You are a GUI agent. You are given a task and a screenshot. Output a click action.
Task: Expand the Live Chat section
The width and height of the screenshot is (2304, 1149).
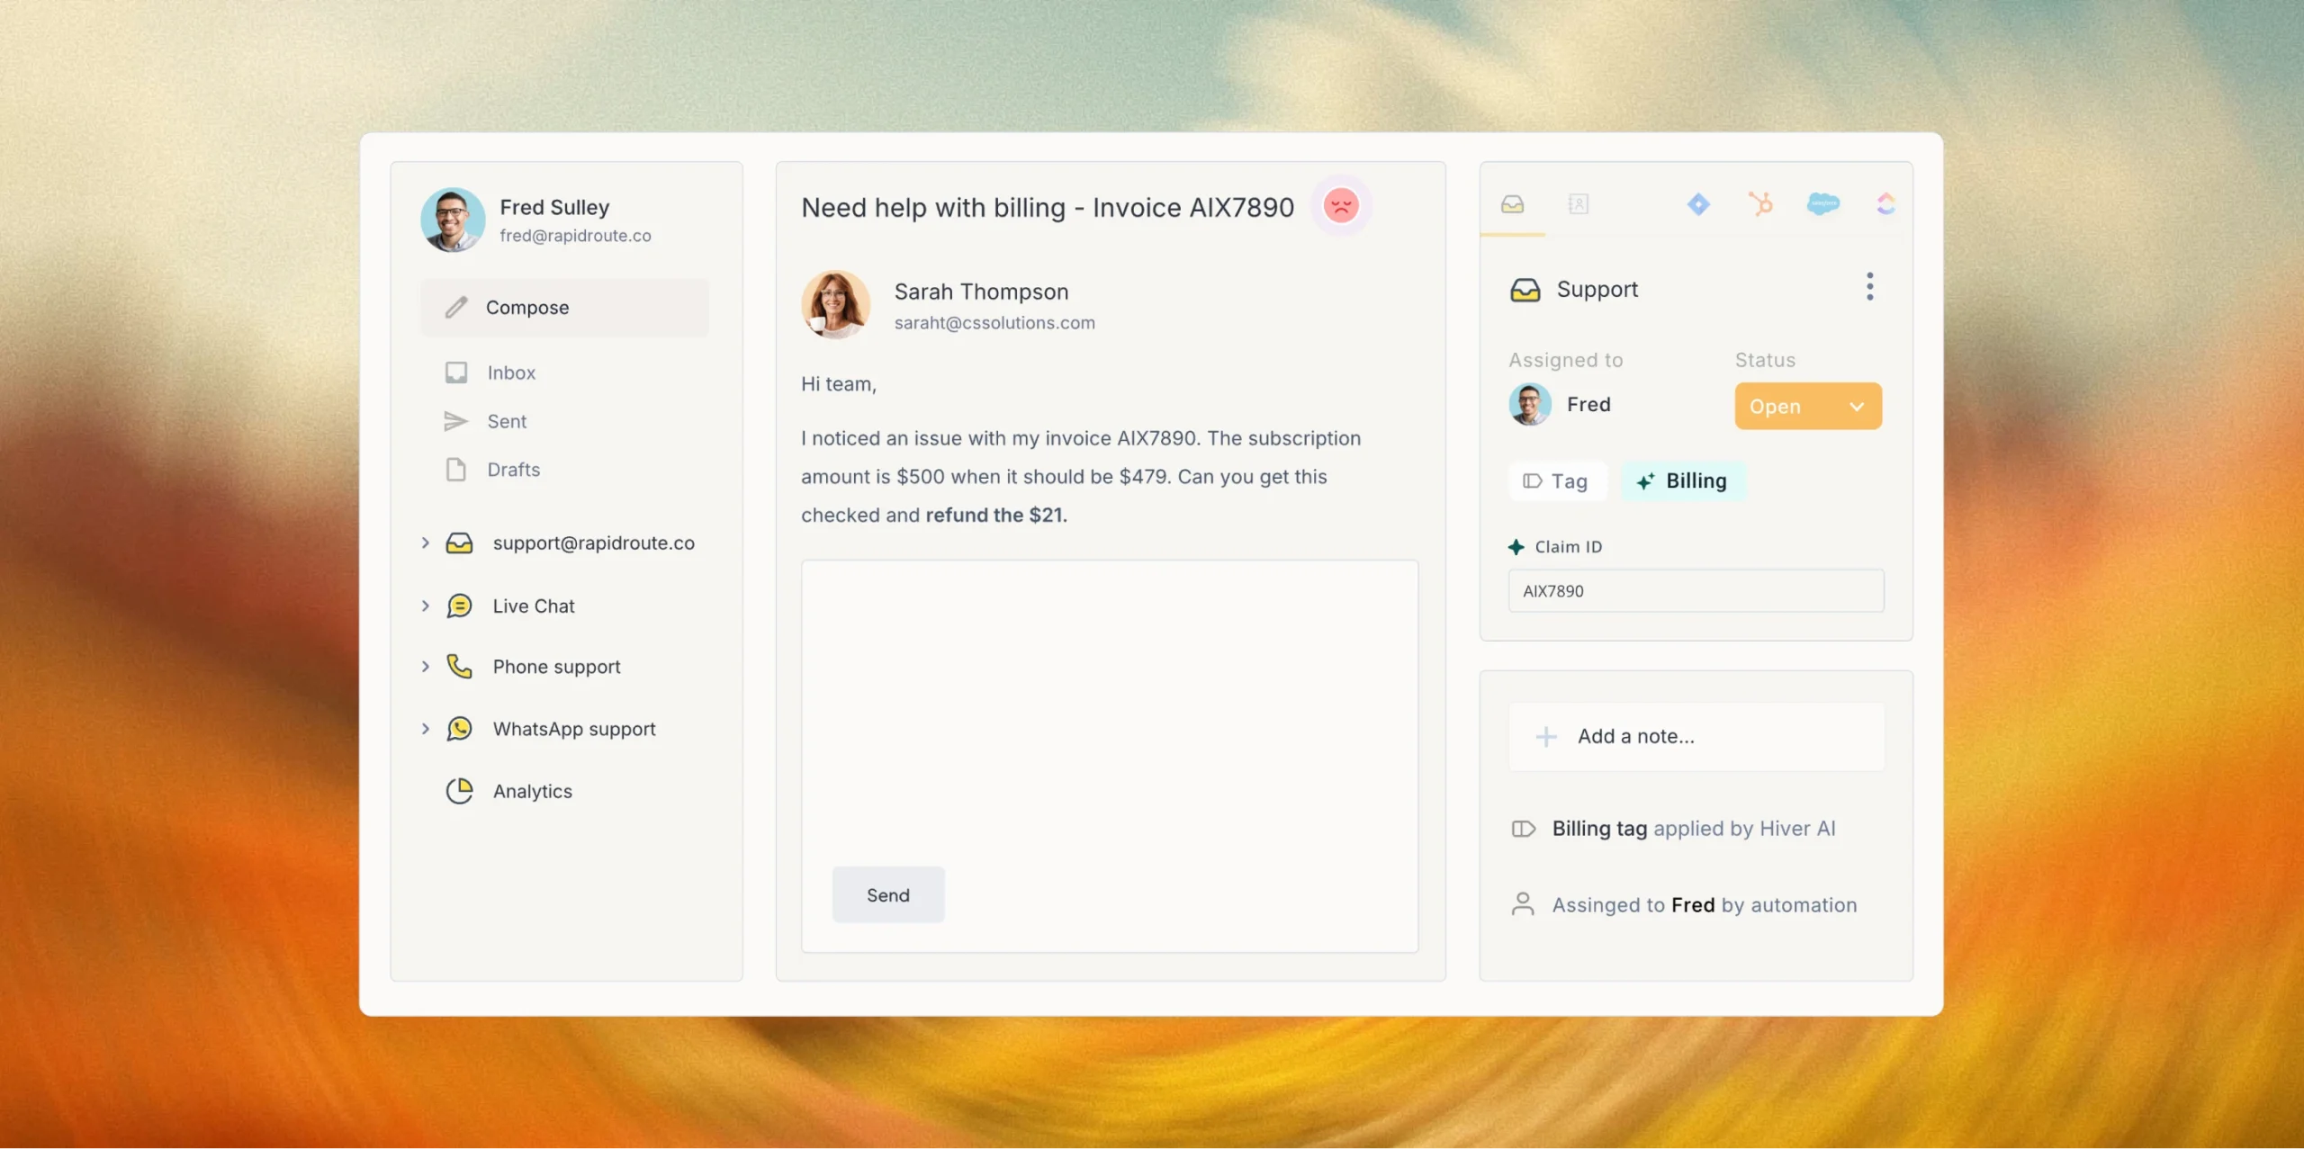point(425,606)
